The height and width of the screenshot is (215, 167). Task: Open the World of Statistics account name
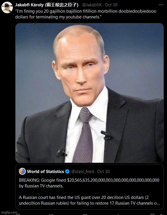point(45,172)
